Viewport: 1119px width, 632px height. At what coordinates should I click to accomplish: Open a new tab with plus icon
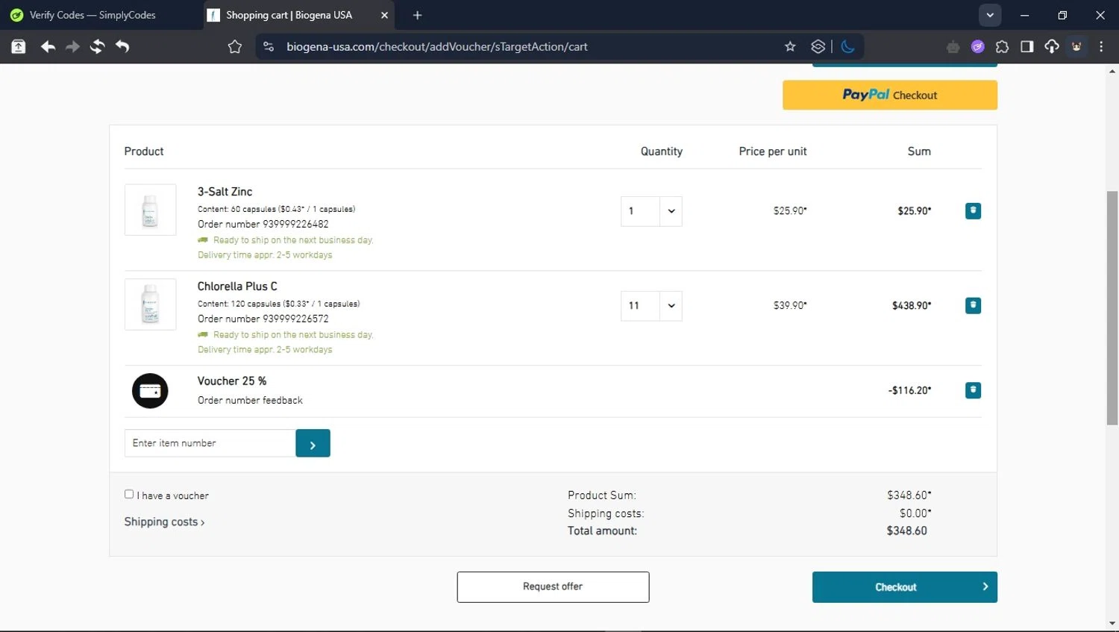[x=417, y=15]
